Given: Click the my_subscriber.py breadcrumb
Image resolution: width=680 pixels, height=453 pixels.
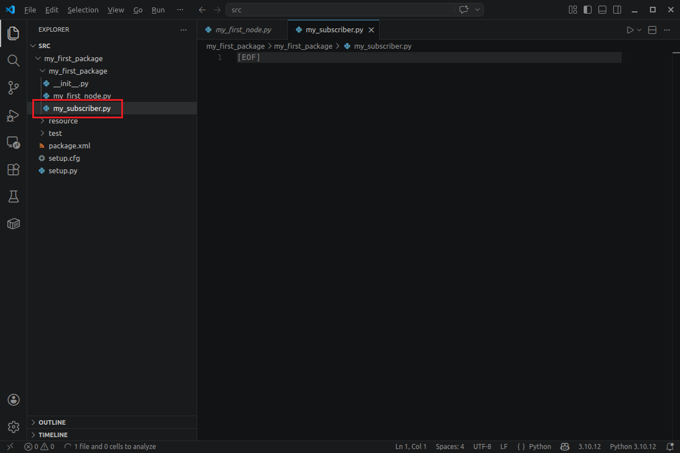Looking at the screenshot, I should click(x=377, y=46).
